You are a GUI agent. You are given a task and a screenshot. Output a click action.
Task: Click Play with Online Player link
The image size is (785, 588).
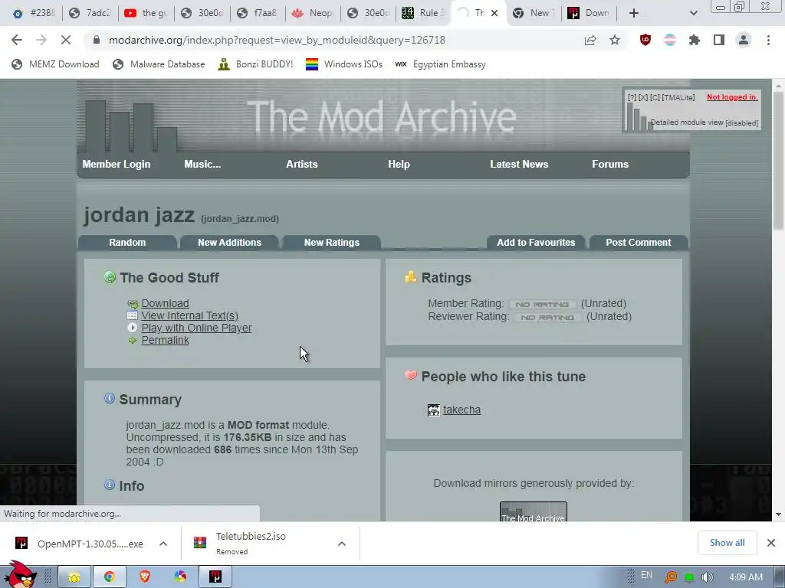point(196,328)
